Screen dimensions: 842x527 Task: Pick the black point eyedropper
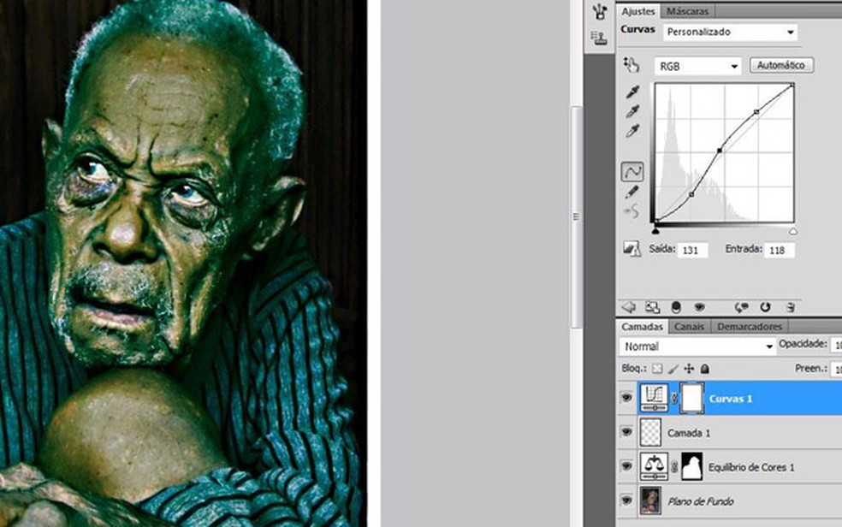click(x=632, y=92)
